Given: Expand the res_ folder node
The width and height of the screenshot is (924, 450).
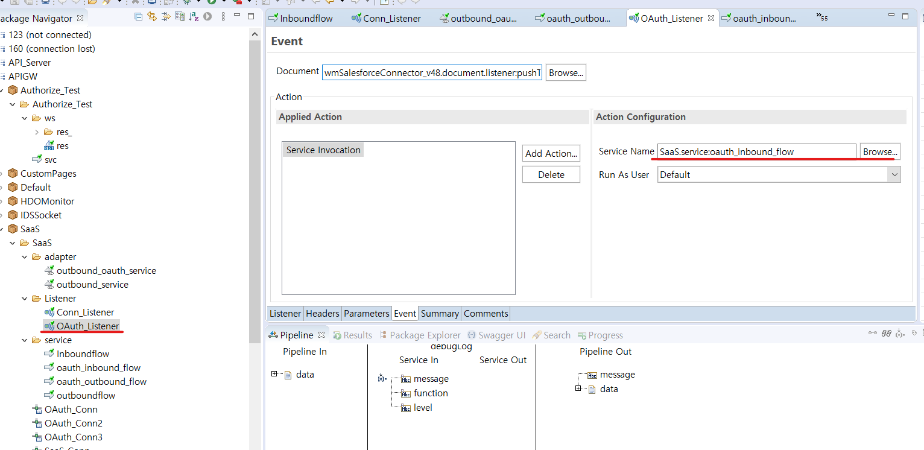Looking at the screenshot, I should point(37,132).
